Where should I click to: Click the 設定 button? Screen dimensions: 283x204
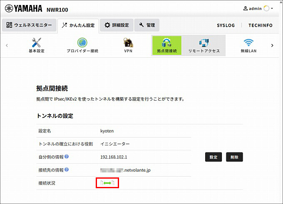click(x=213, y=157)
